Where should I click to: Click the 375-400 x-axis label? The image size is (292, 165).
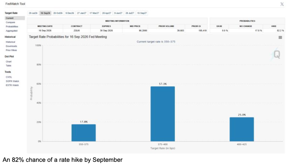[163, 144]
